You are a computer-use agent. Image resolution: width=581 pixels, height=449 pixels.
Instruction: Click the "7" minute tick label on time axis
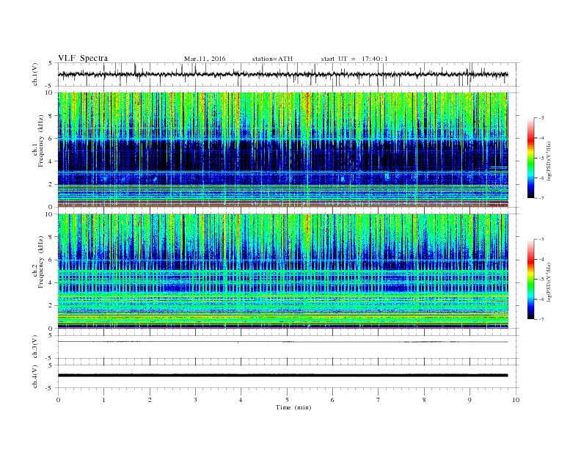point(379,400)
